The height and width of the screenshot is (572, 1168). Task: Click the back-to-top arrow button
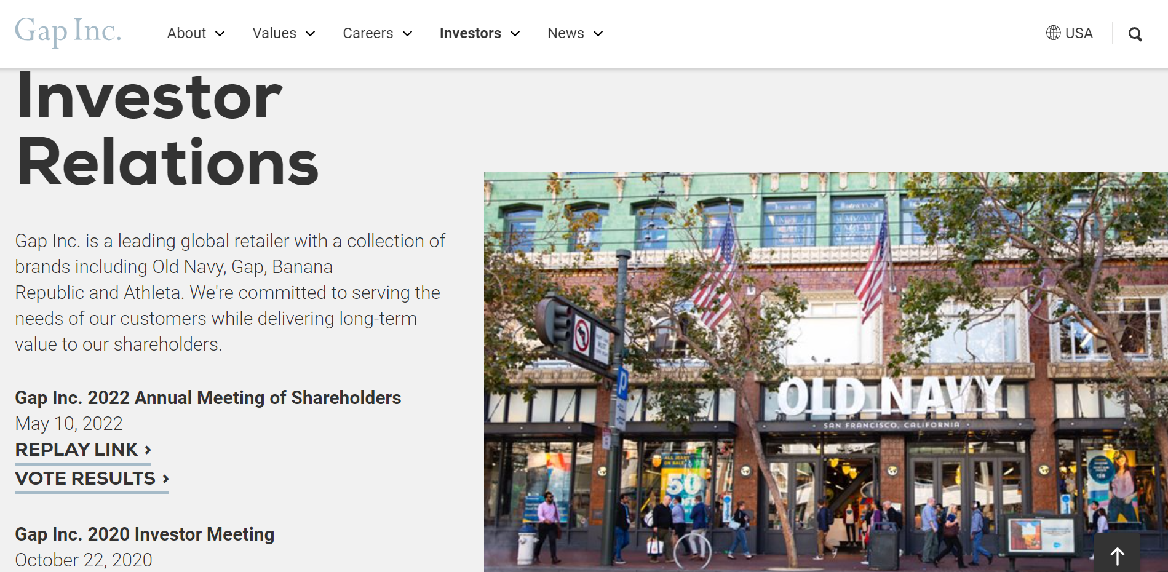click(1117, 556)
